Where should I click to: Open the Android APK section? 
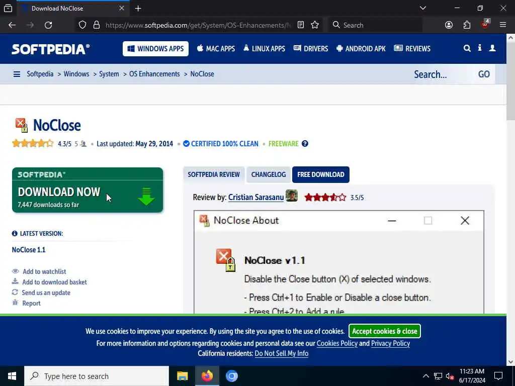click(x=361, y=49)
